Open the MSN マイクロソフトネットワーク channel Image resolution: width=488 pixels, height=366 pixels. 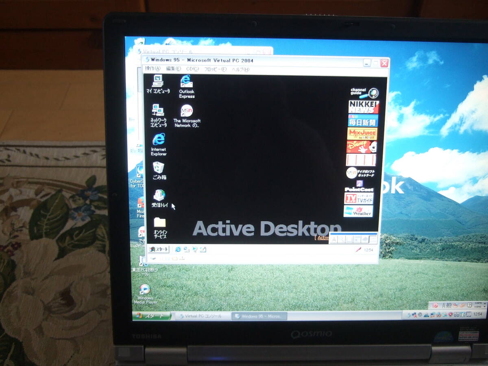point(361,173)
